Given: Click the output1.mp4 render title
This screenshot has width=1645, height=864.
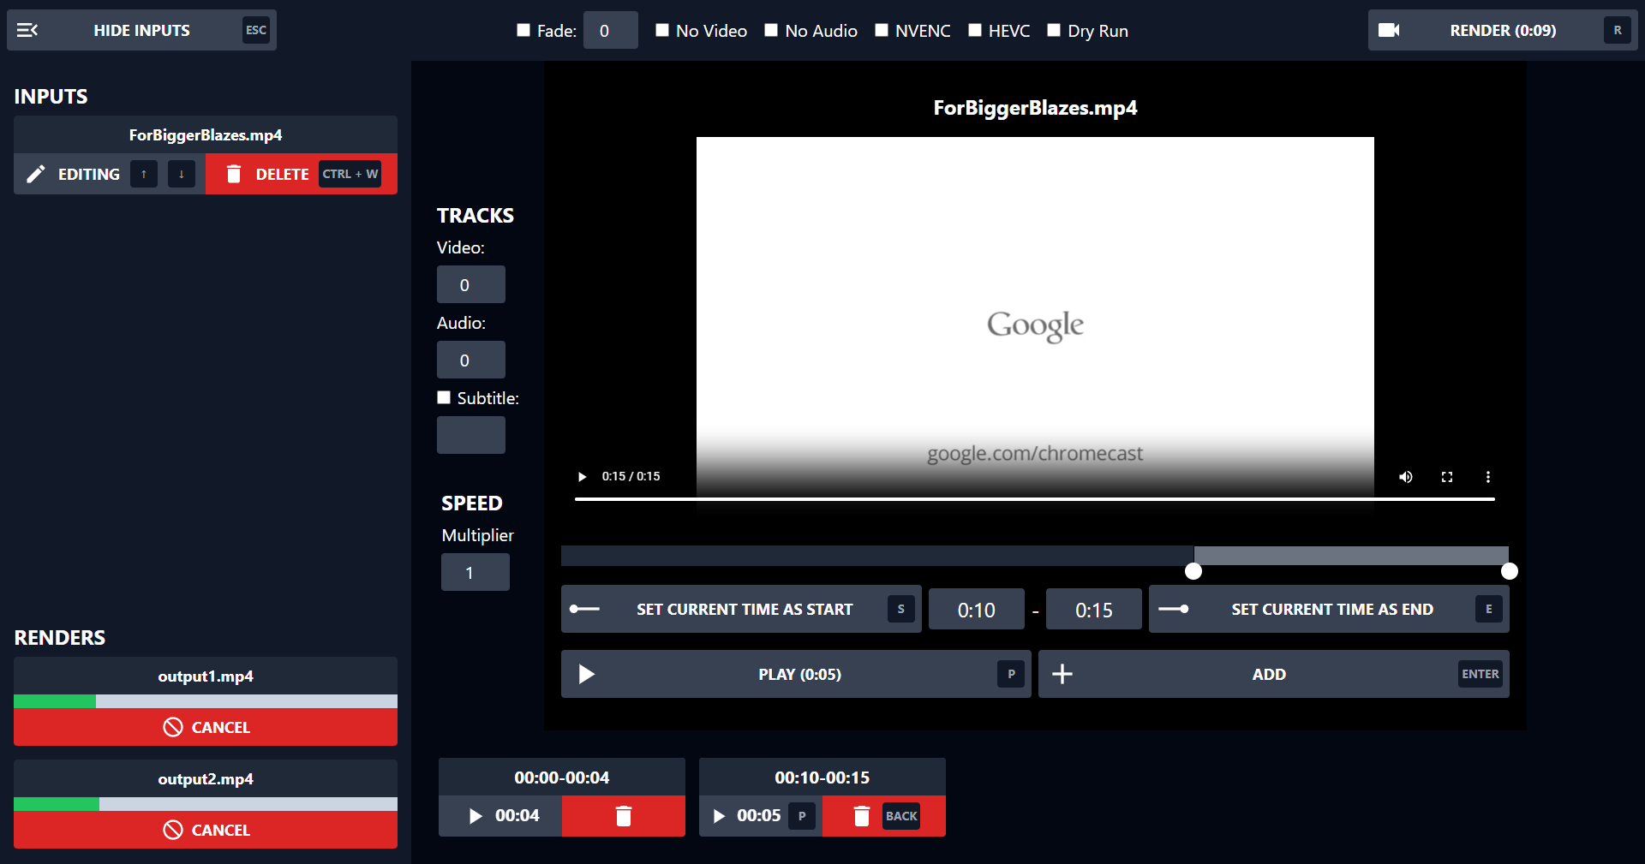Looking at the screenshot, I should coord(206,676).
